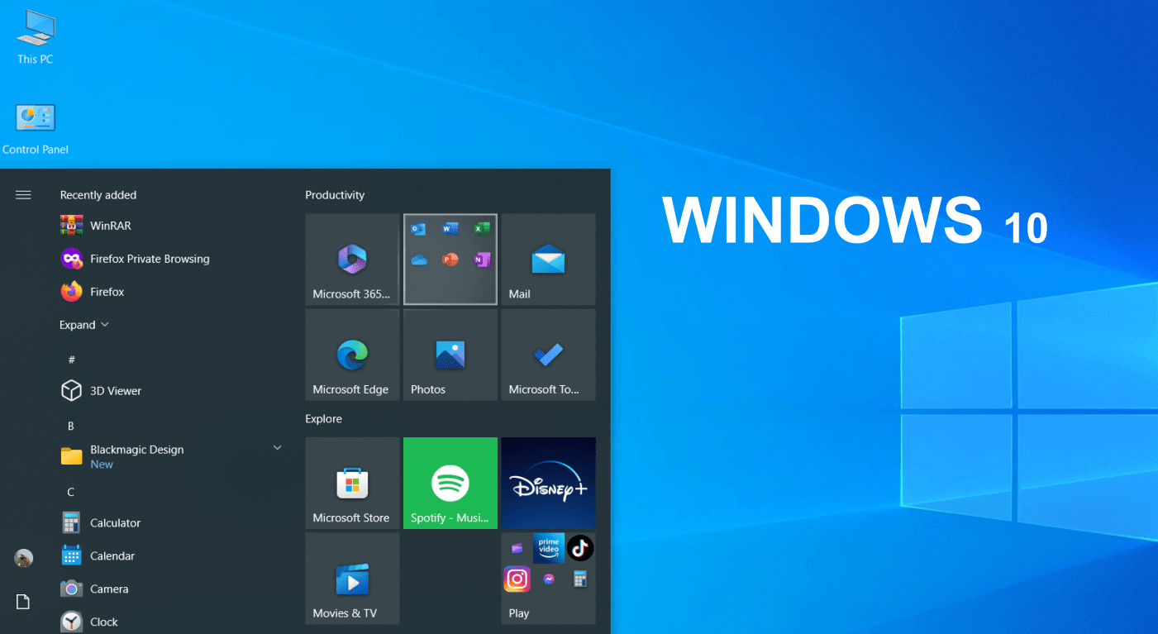
Task: Click the Excel icon in Office folder tile
Action: [x=482, y=229]
